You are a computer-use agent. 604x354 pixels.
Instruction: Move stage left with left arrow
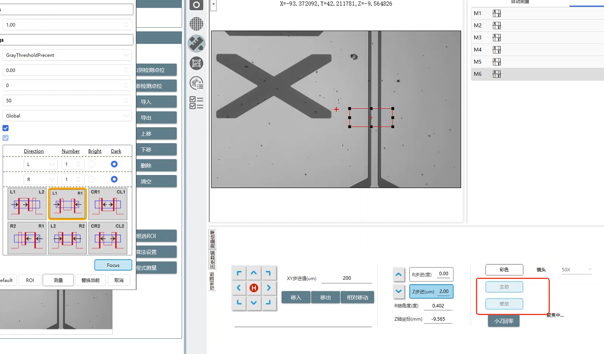[x=239, y=288]
